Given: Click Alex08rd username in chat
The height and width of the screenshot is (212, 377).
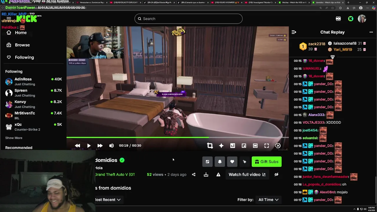Looking at the screenshot, I should pos(328,192).
